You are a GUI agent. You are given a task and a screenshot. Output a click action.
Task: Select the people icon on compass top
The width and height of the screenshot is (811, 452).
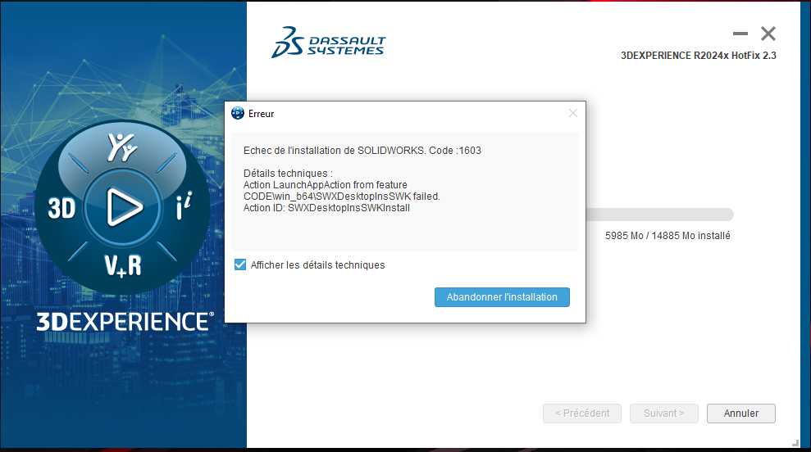tap(121, 147)
